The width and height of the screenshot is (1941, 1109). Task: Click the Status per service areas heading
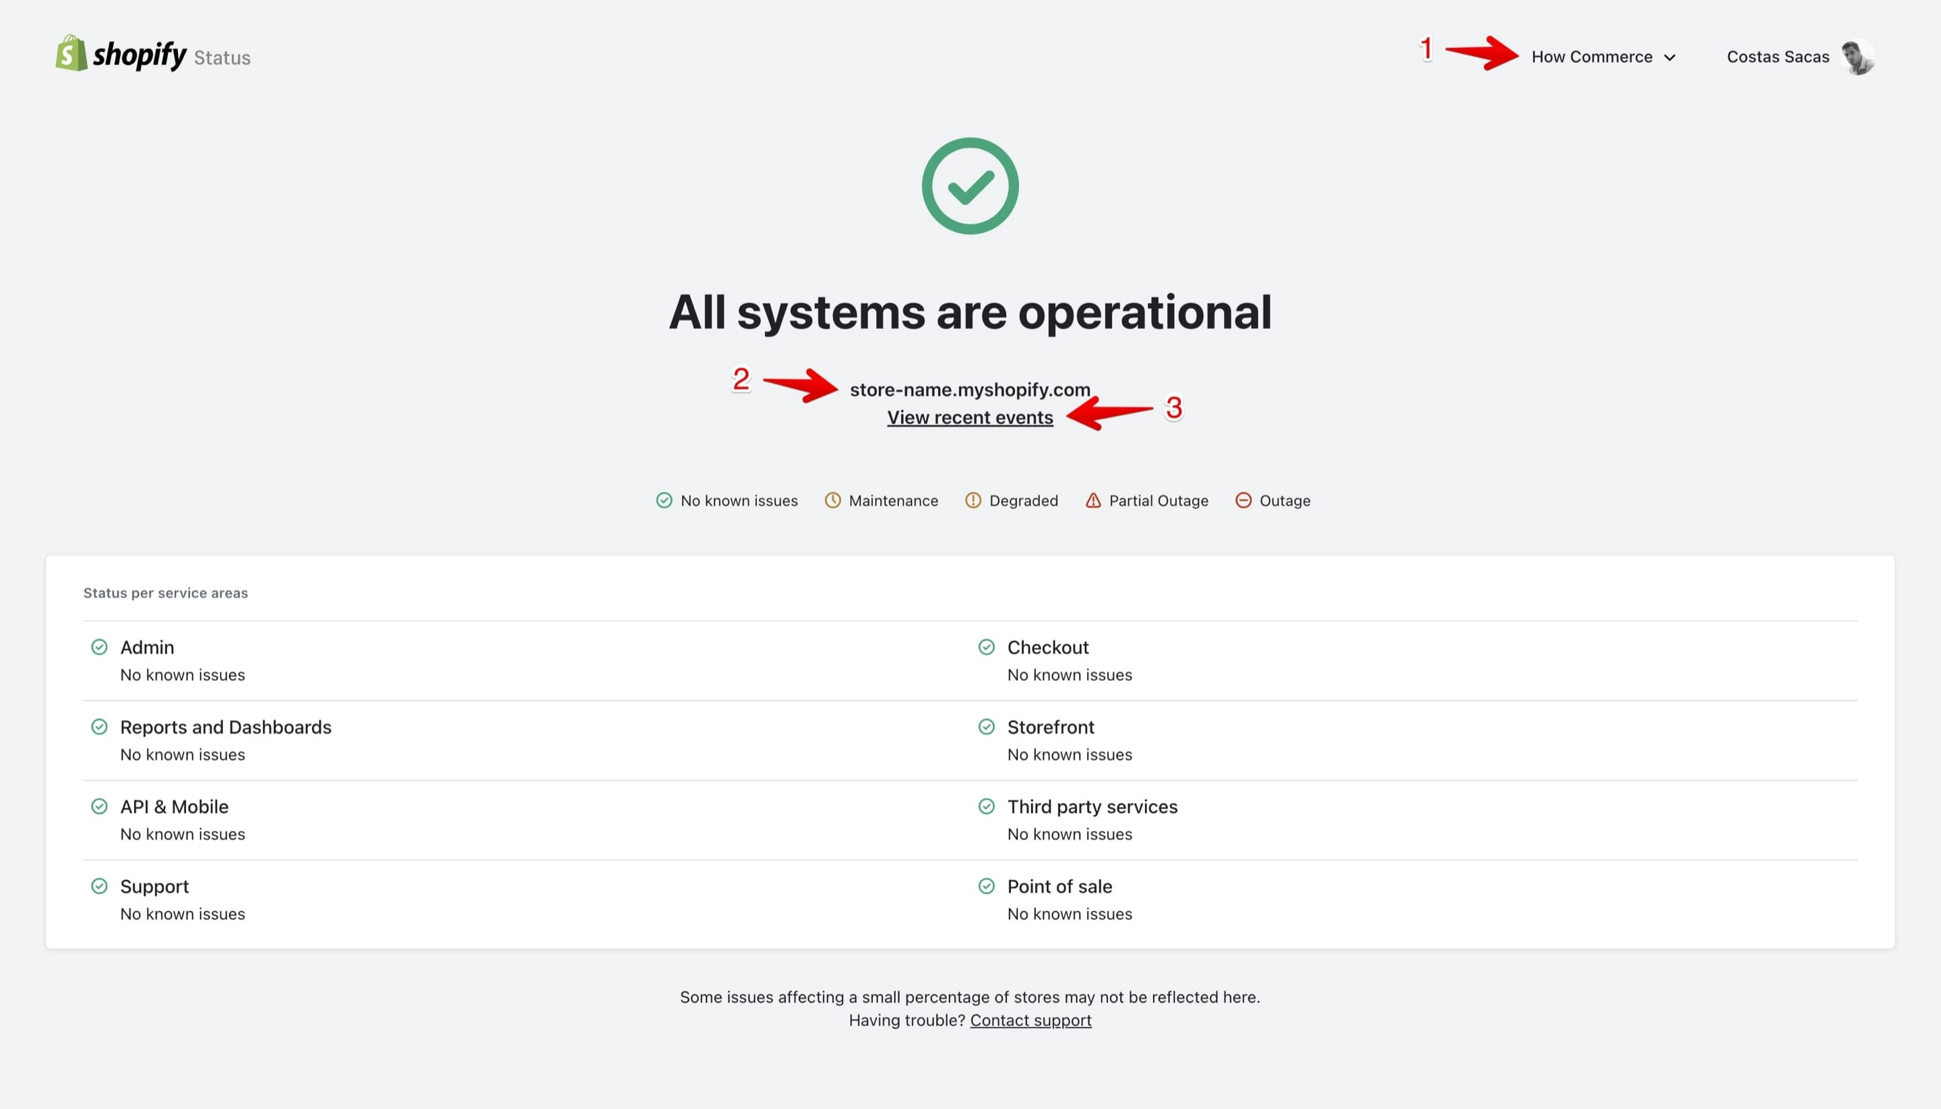[165, 593]
